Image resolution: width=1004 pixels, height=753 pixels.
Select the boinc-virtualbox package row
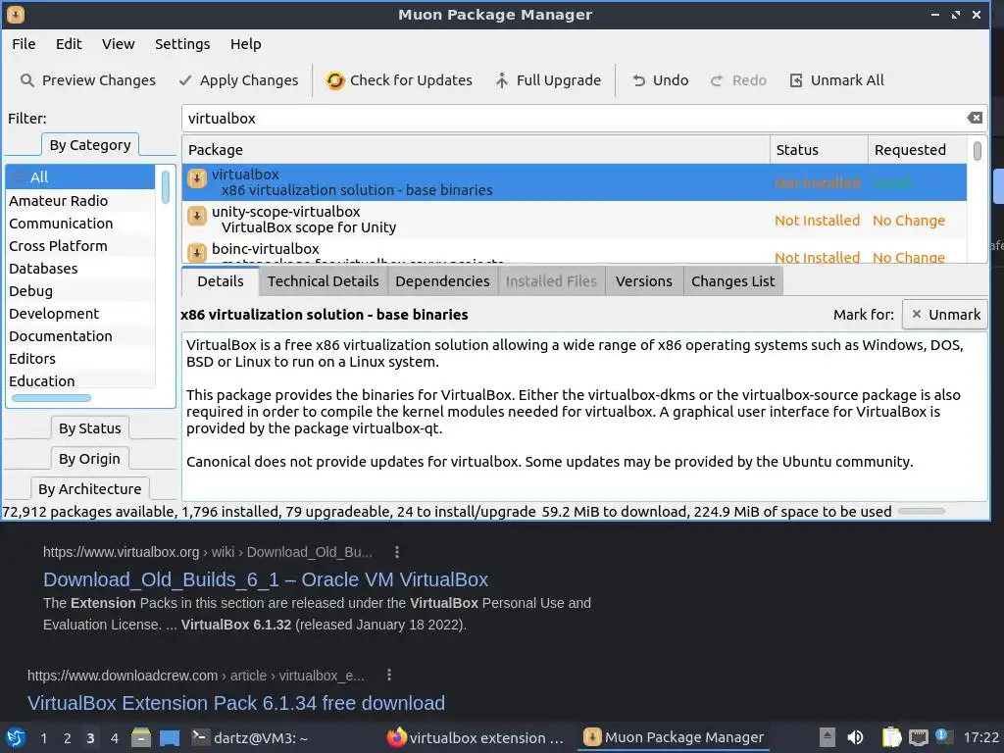575,252
